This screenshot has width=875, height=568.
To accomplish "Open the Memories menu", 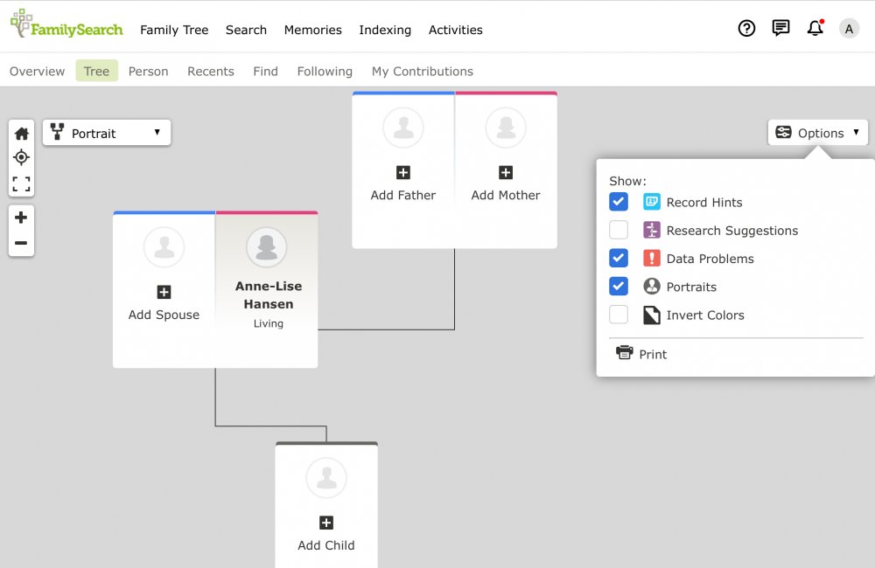I will 312,30.
